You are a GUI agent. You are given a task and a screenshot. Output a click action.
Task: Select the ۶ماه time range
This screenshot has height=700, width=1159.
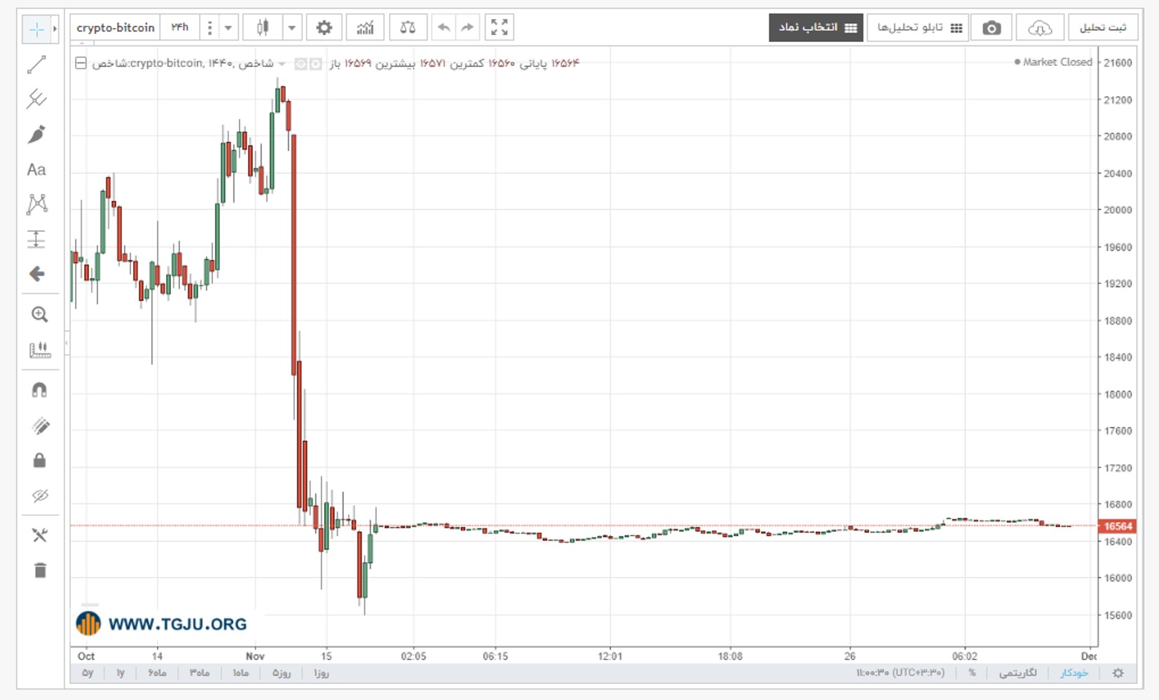click(157, 673)
